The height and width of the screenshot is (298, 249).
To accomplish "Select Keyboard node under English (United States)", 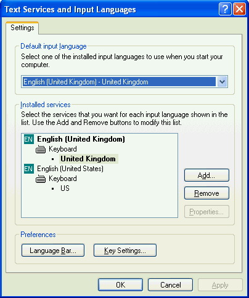I will 63,179.
